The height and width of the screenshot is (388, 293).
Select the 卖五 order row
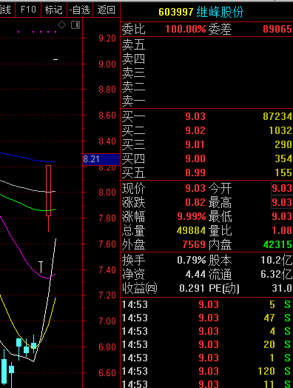point(206,44)
